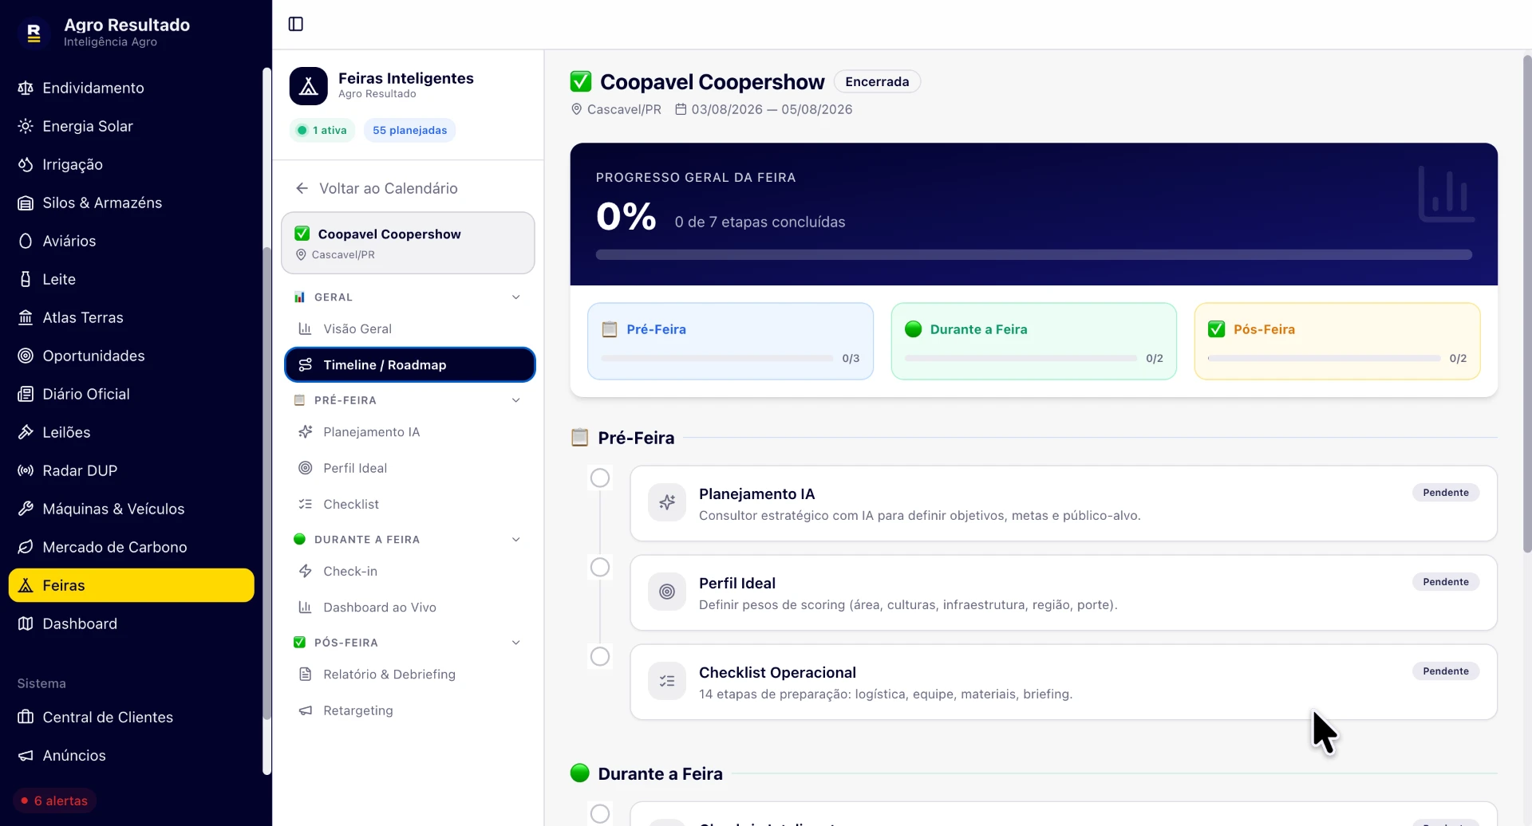Open Relatório & Debriefing menu item

pos(409,675)
